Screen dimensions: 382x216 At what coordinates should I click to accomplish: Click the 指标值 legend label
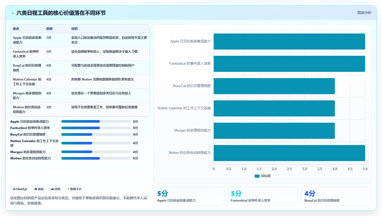pyautogui.click(x=266, y=176)
